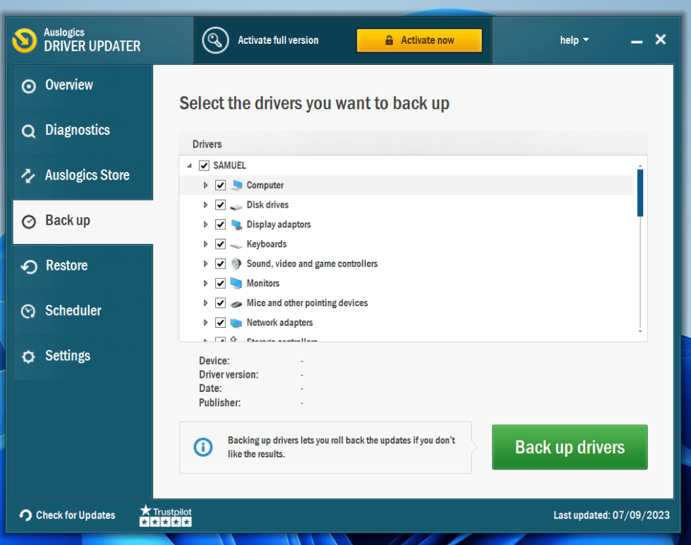Click Activate now to unlock full version
691x545 pixels.
coord(420,40)
